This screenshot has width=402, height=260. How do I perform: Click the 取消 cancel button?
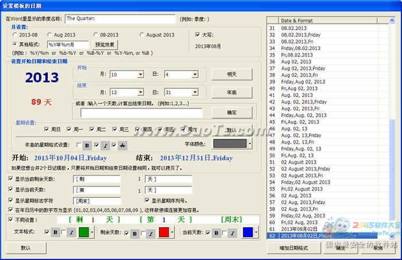(378, 248)
